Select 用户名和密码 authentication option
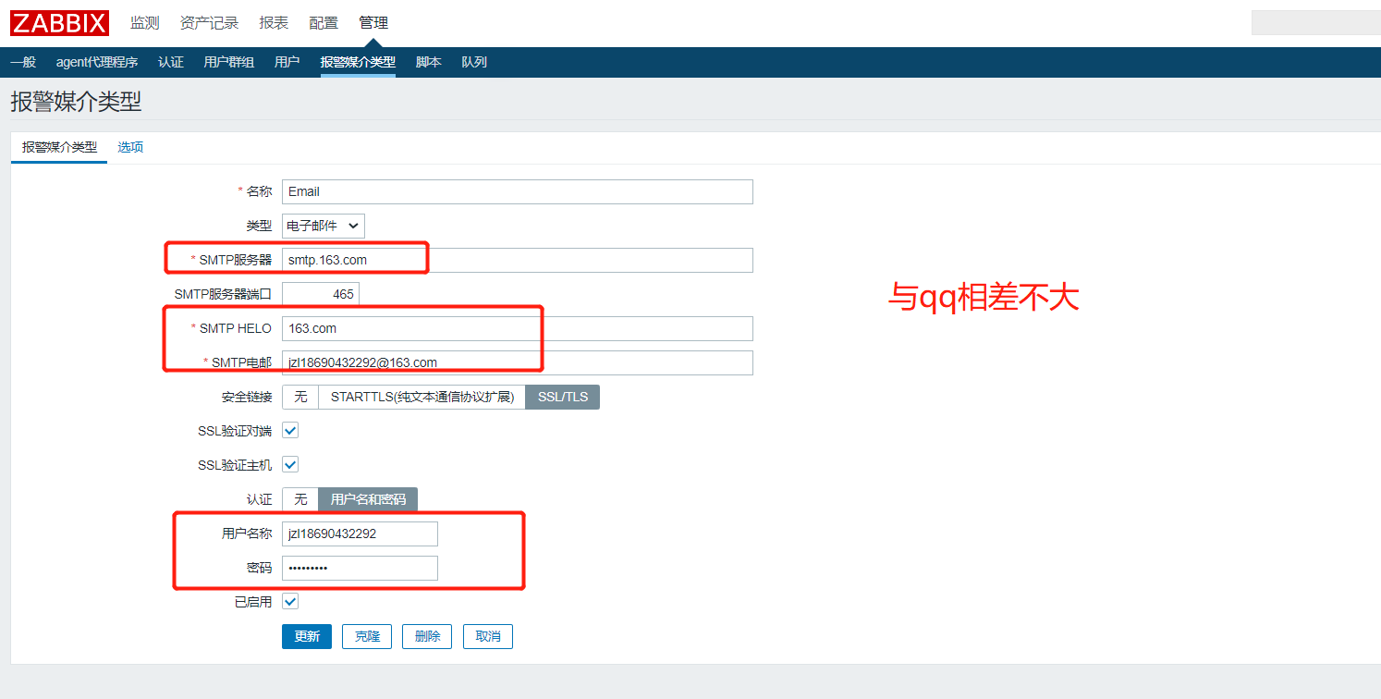This screenshot has height=699, width=1381. pos(368,499)
